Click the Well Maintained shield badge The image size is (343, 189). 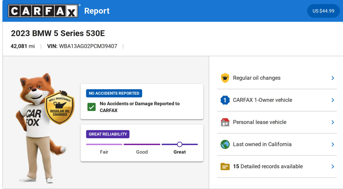point(60,108)
